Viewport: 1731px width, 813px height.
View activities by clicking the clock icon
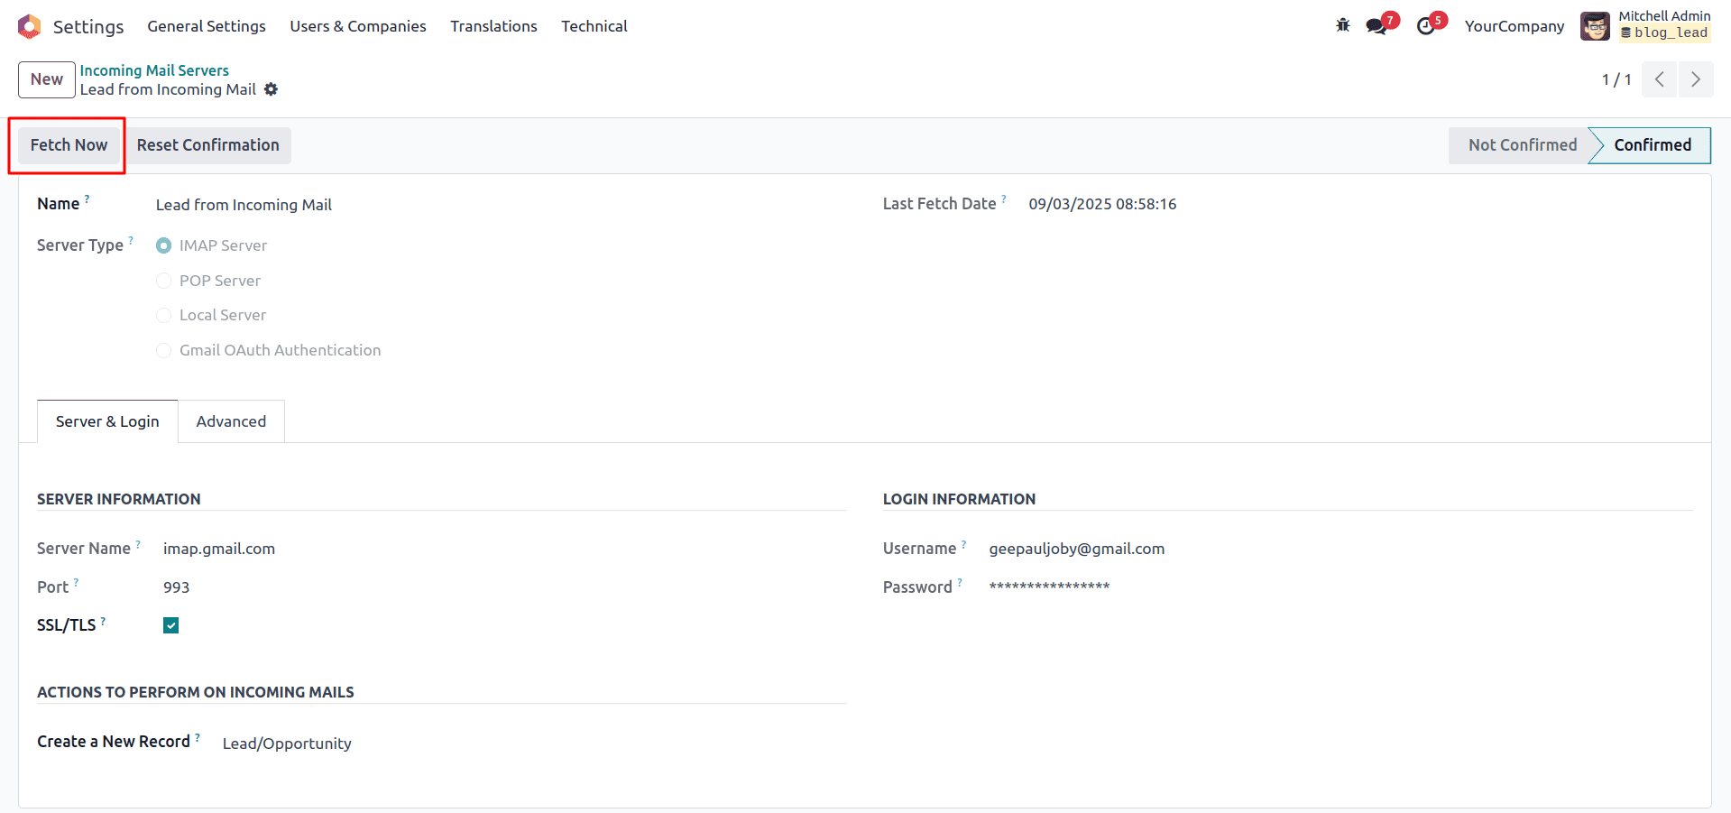[1425, 25]
